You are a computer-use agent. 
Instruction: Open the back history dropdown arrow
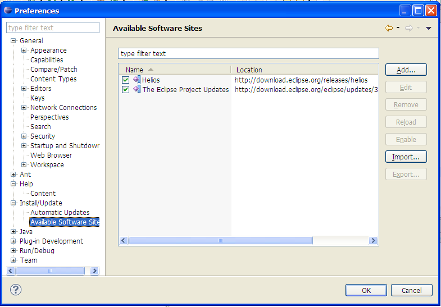tap(398, 28)
